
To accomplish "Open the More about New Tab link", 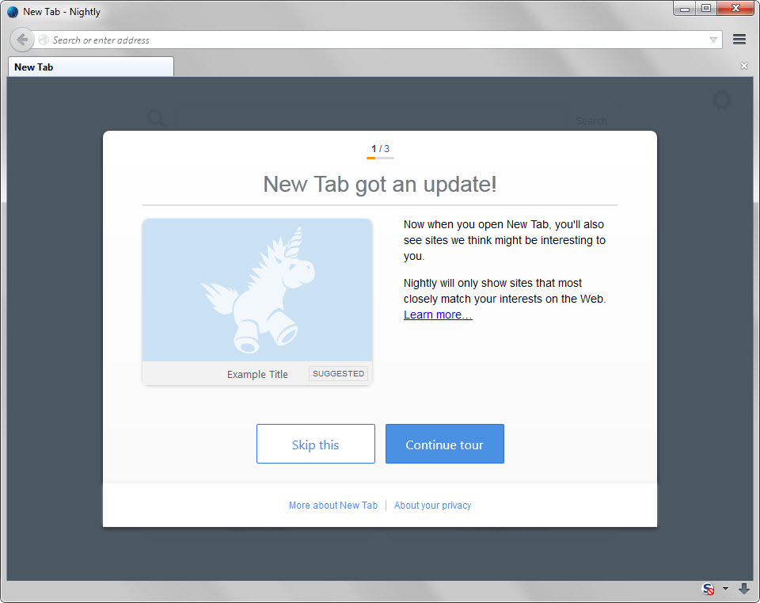I will click(x=333, y=506).
